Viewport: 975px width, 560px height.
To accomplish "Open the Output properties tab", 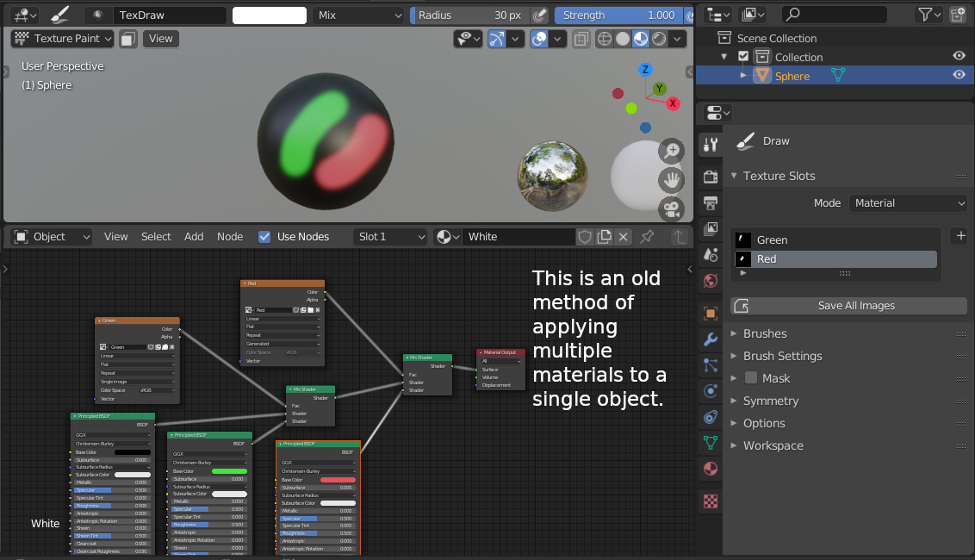I will click(711, 202).
